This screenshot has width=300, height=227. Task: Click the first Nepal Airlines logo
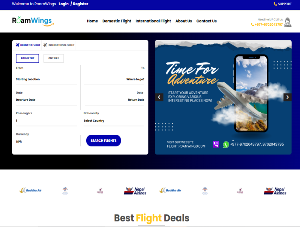point(135,191)
